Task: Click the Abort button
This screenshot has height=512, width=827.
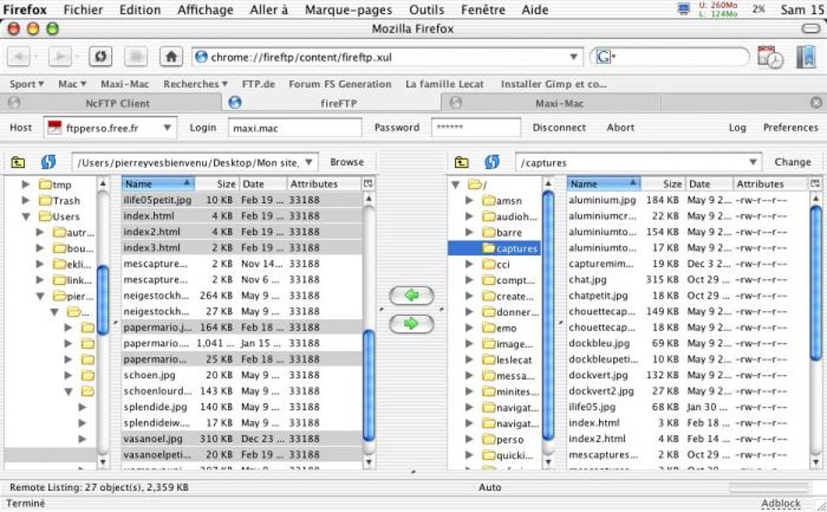Action: [x=620, y=127]
